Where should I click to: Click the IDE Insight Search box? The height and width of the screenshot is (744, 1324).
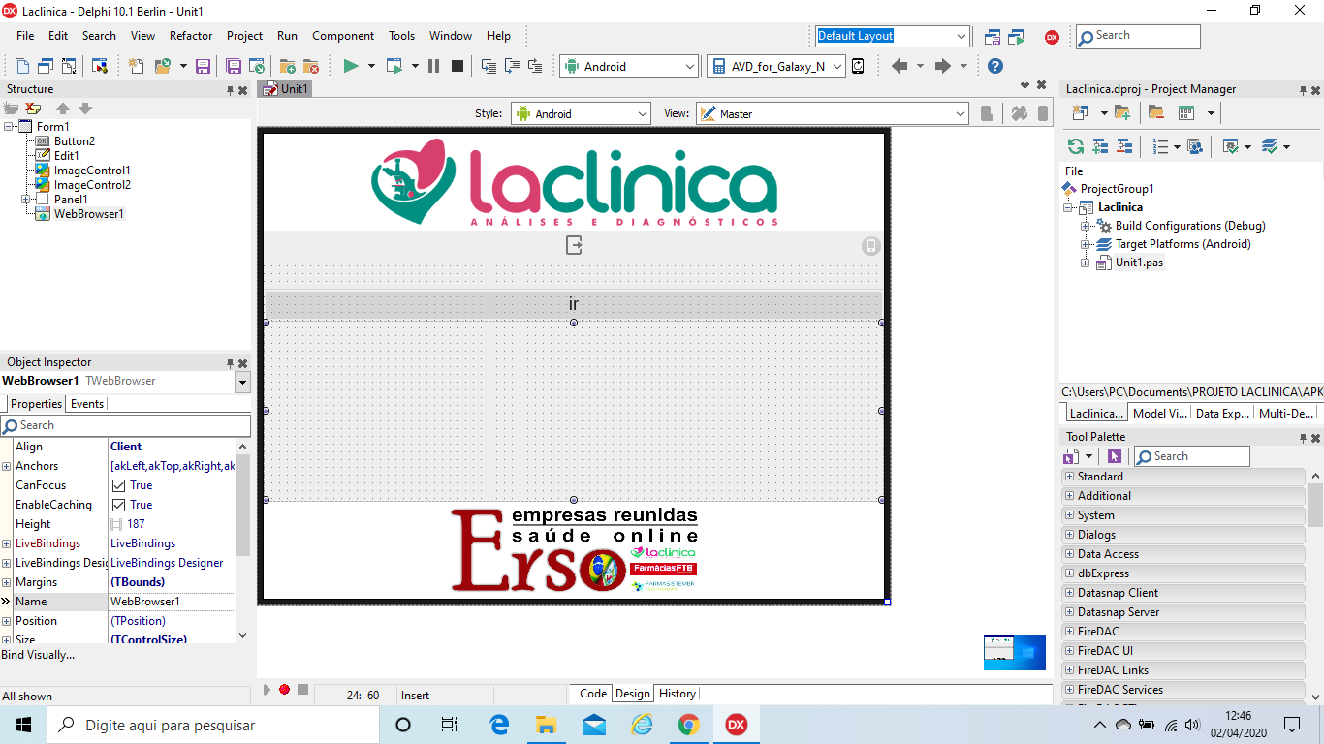[x=1138, y=36]
